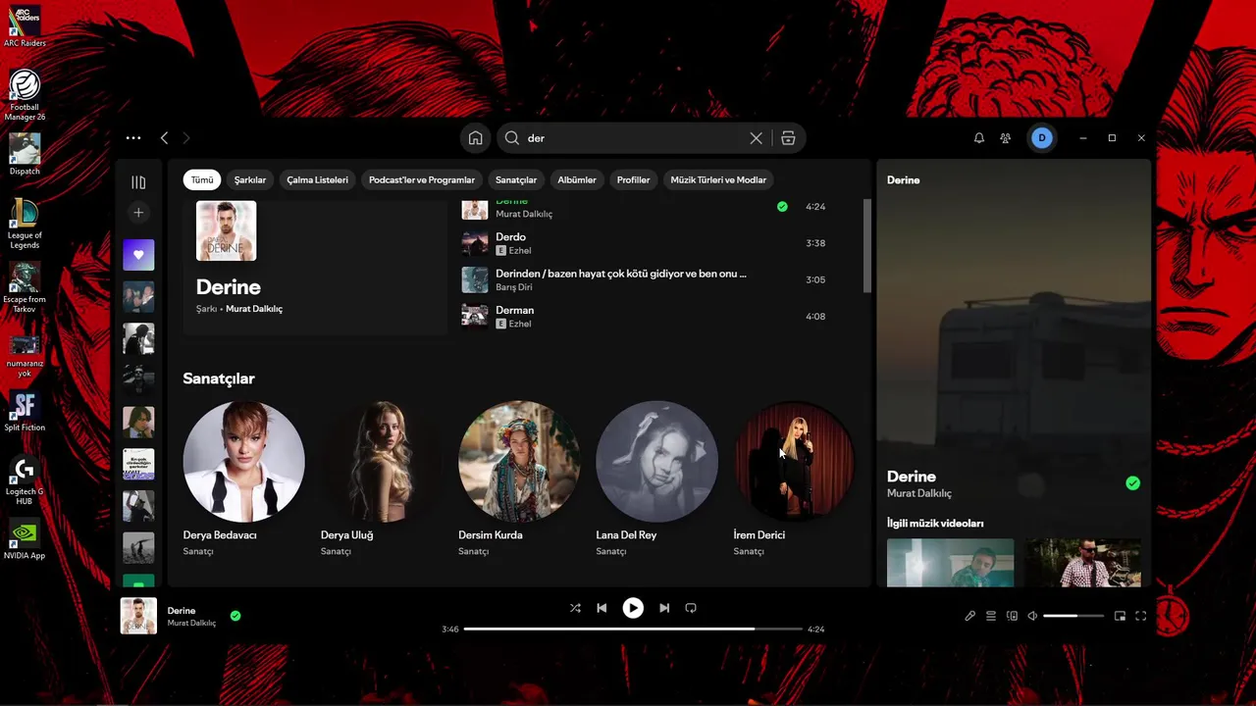Open Friend Activity icon

tap(1005, 138)
